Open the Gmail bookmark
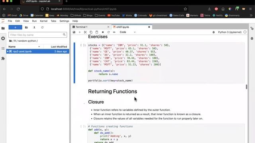Screen dimensions: 255x143 12,15
